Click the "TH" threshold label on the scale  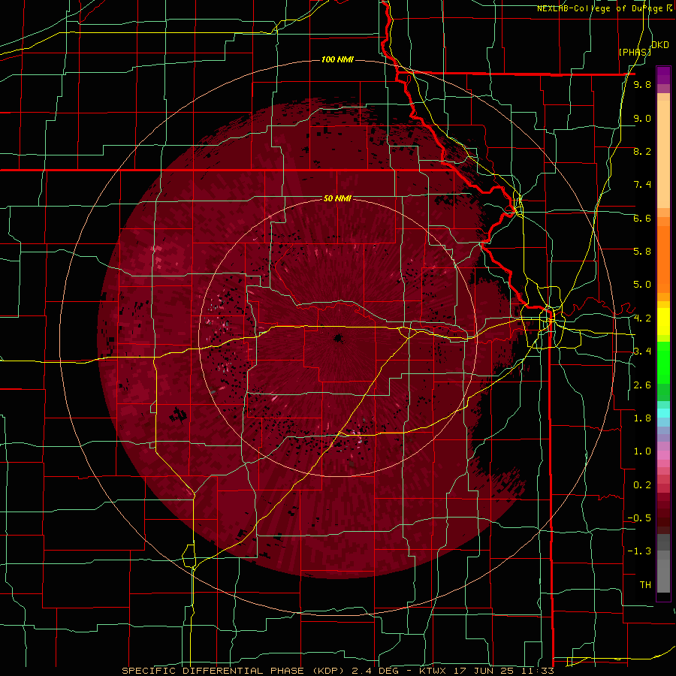click(x=645, y=584)
